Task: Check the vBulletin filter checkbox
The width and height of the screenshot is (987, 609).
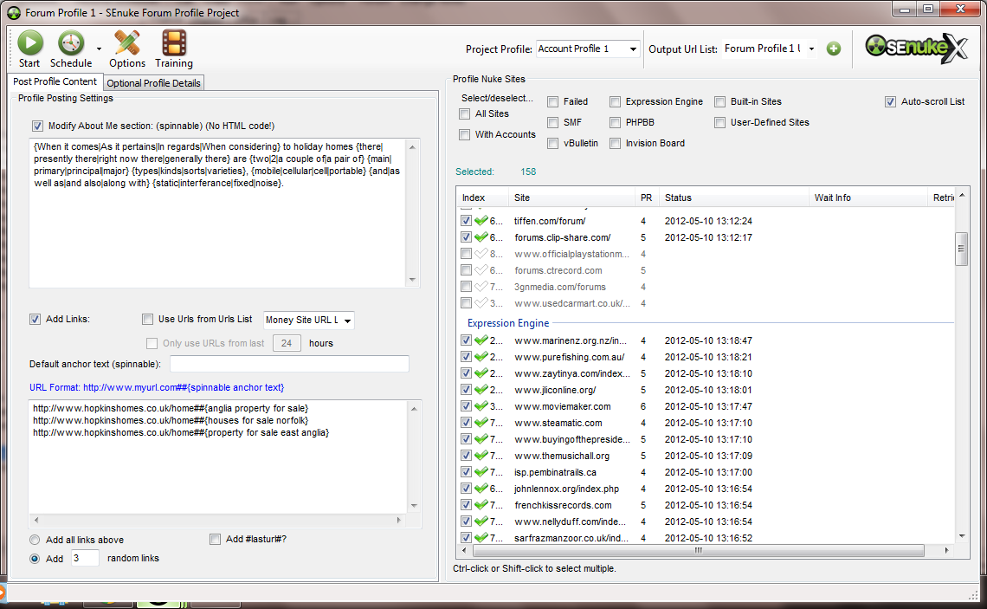Action: click(x=552, y=144)
